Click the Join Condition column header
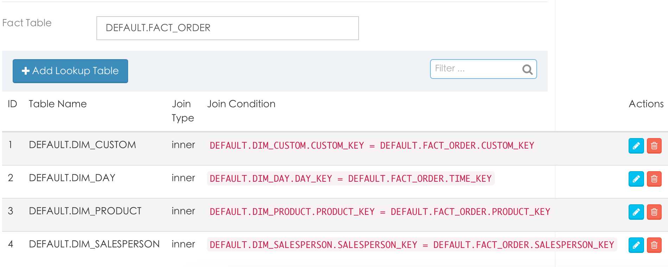This screenshot has width=668, height=267. pos(241,104)
